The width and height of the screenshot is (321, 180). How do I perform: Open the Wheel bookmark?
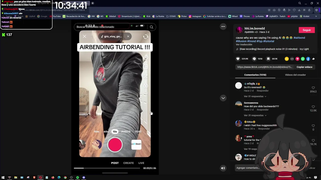click(x=233, y=16)
